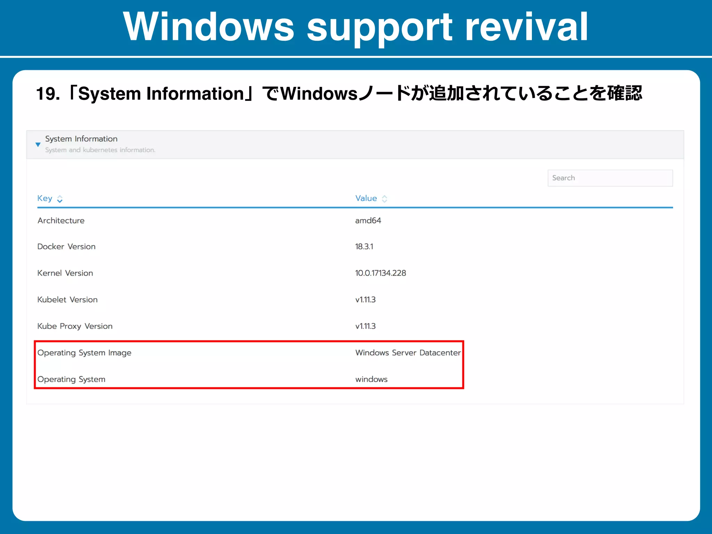Select the 10.0.17134.228 value cell
This screenshot has height=534, width=712.
[x=381, y=273]
